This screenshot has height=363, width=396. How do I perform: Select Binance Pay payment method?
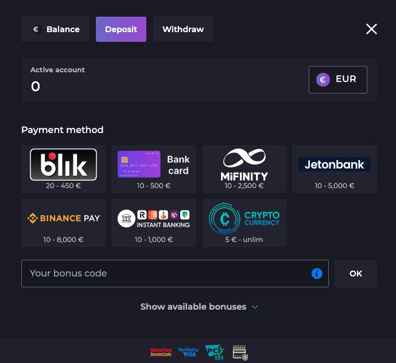(x=63, y=223)
